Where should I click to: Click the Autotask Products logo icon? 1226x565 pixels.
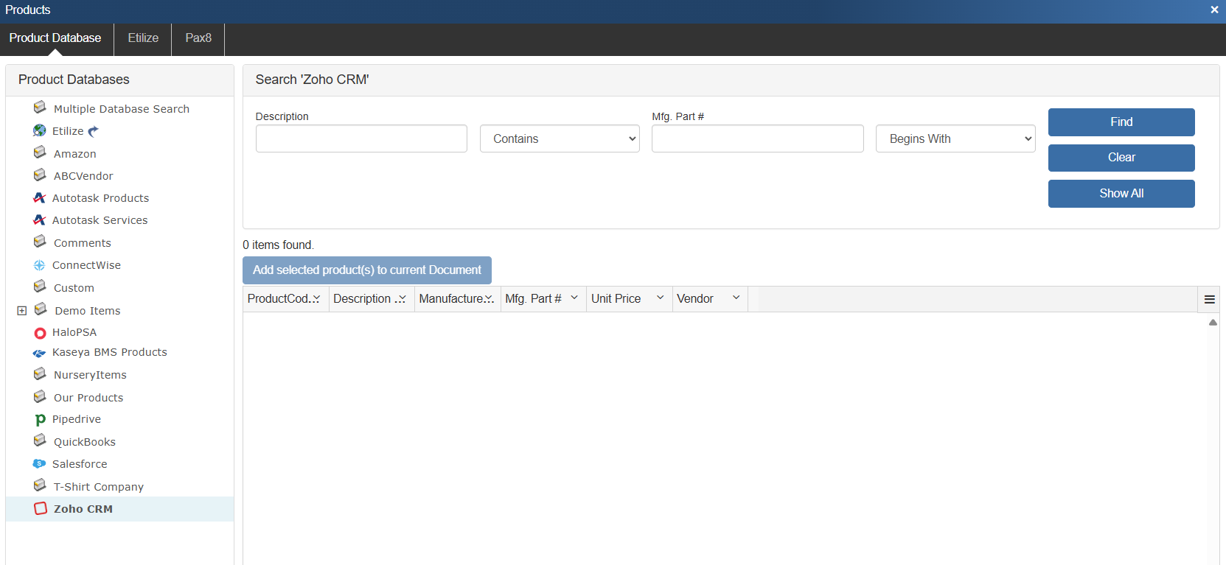[x=40, y=197]
